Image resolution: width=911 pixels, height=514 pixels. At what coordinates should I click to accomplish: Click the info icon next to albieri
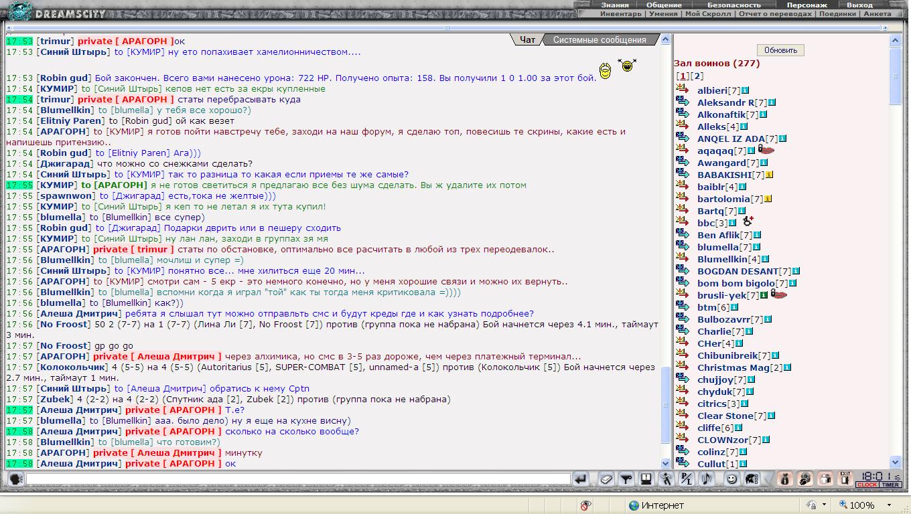745,90
